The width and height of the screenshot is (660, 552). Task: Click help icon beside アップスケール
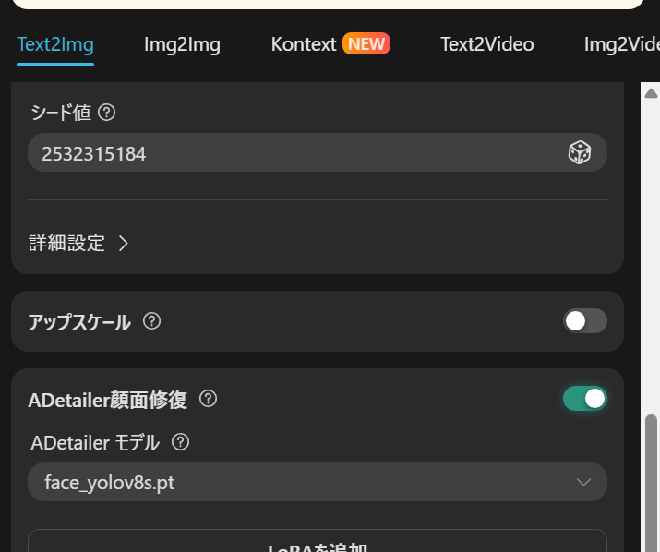pos(152,321)
